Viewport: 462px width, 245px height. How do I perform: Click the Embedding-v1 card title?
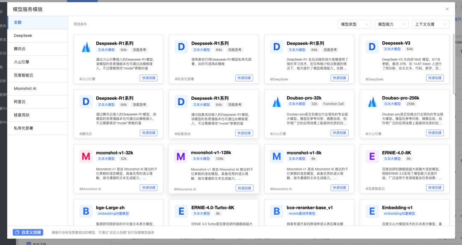coord(397,208)
